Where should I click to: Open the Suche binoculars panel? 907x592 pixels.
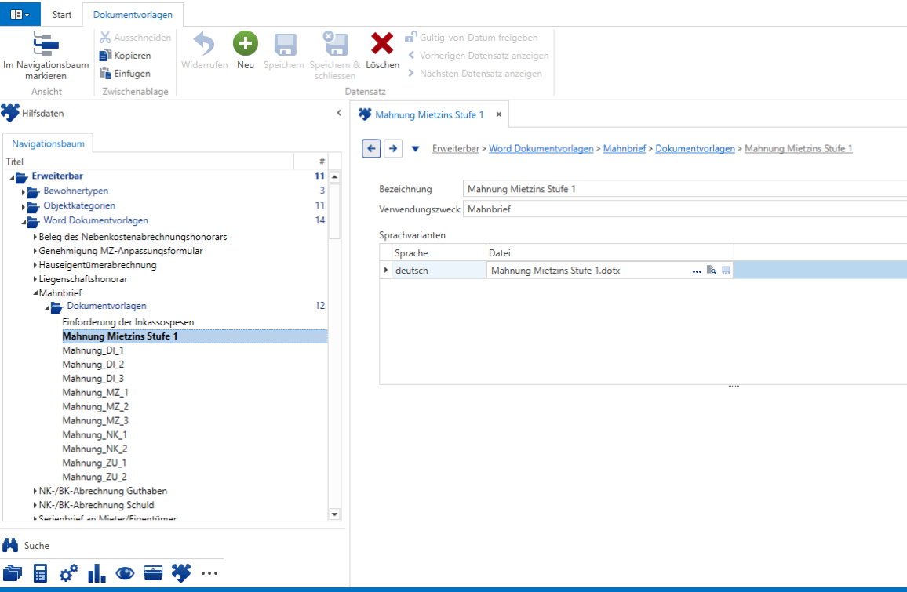click(x=26, y=545)
